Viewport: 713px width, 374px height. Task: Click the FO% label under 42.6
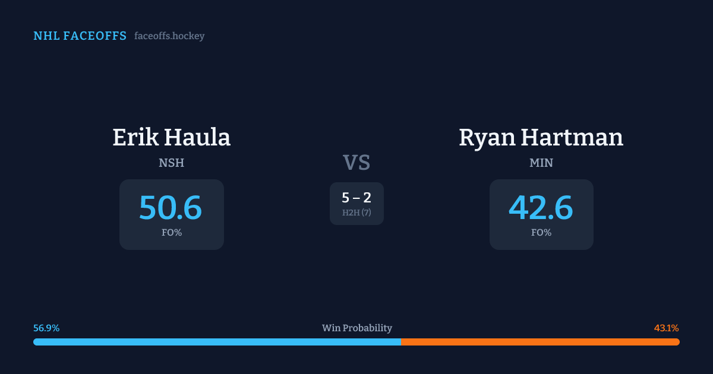(x=541, y=233)
